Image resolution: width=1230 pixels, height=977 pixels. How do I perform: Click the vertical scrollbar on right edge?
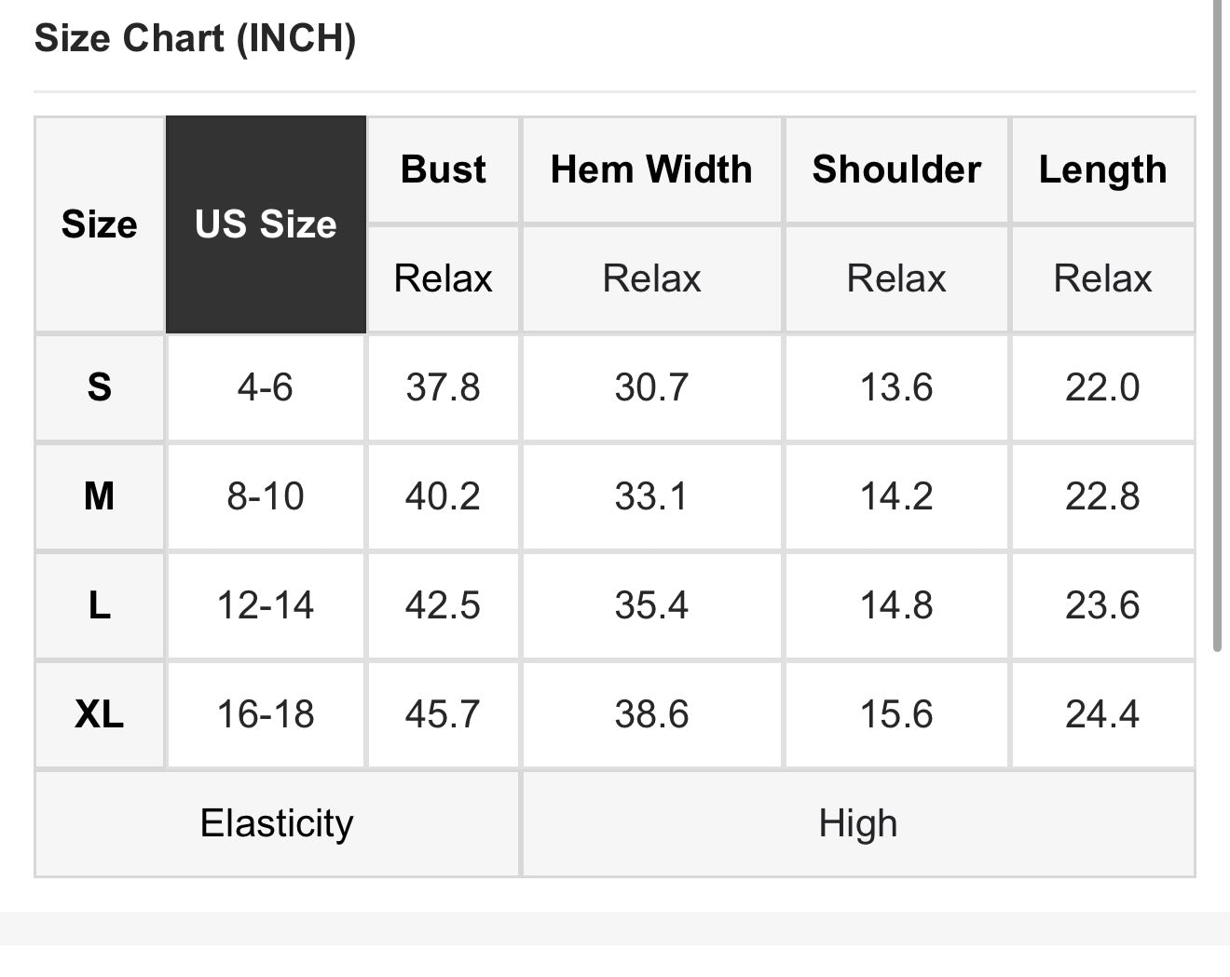(x=1217, y=326)
